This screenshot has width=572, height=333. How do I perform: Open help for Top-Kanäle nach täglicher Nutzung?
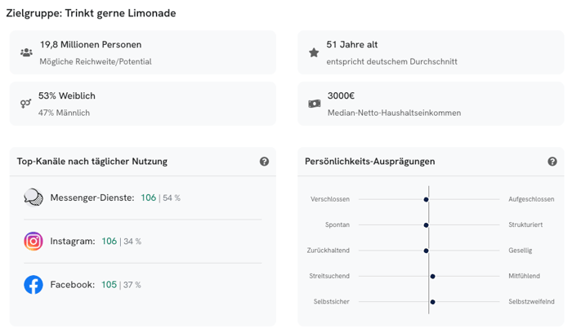click(264, 162)
